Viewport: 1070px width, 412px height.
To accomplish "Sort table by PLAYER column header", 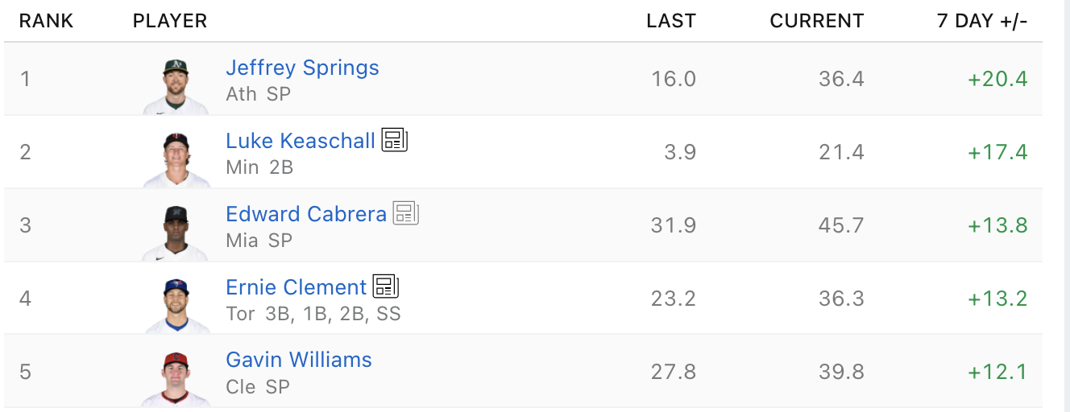I will (169, 21).
